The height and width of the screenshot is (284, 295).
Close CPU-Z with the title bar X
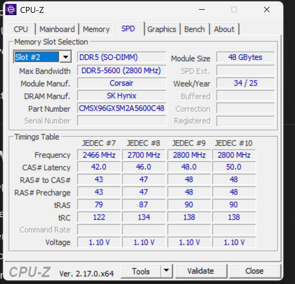tap(266, 9)
